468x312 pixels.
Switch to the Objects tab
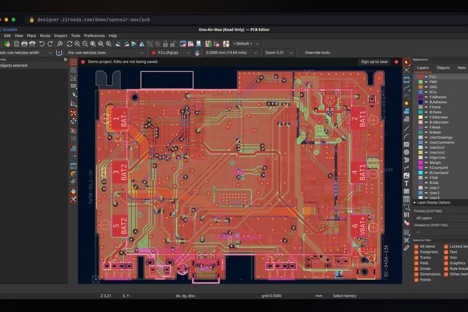point(443,68)
